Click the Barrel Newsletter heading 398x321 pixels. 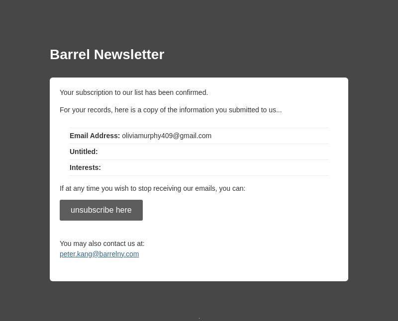(x=107, y=55)
